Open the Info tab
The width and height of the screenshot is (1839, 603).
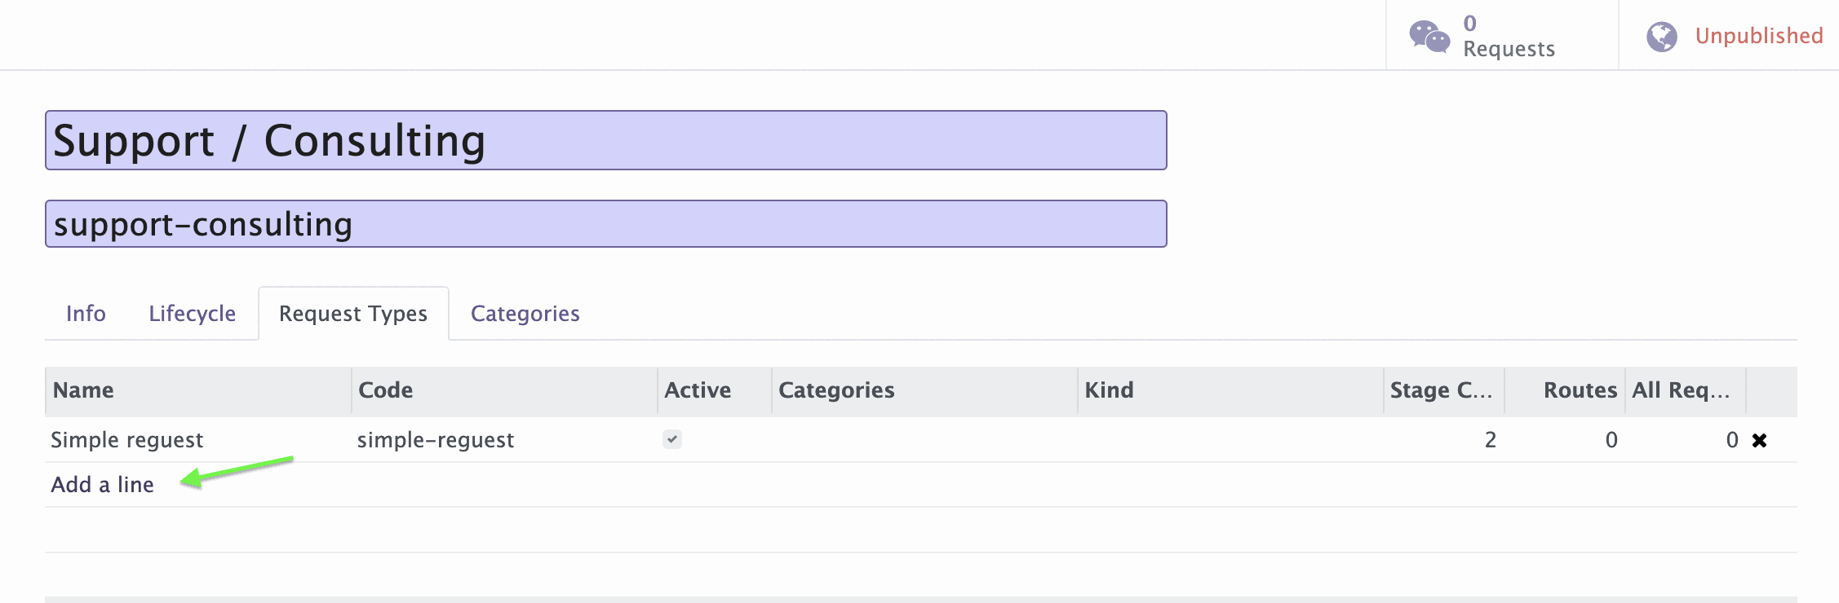86,314
